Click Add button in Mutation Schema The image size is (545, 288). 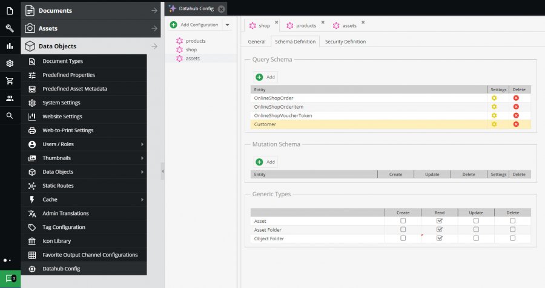(265, 162)
